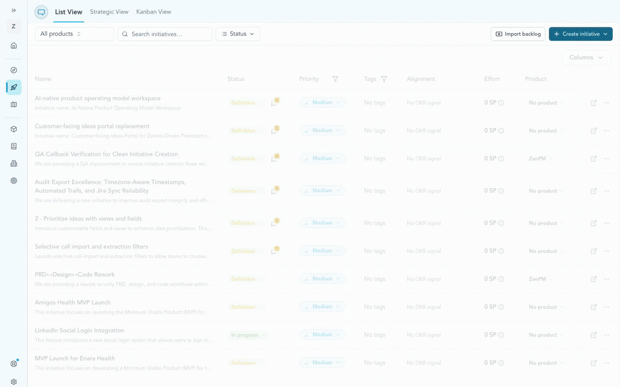Open 2 - Prioritise ideas with views and fields
The image size is (620, 387).
click(x=88, y=218)
